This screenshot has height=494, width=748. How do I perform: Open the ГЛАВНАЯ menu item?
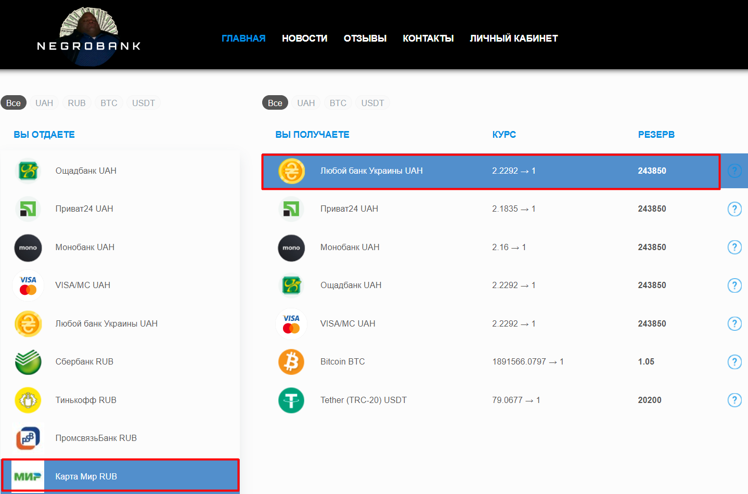[243, 38]
